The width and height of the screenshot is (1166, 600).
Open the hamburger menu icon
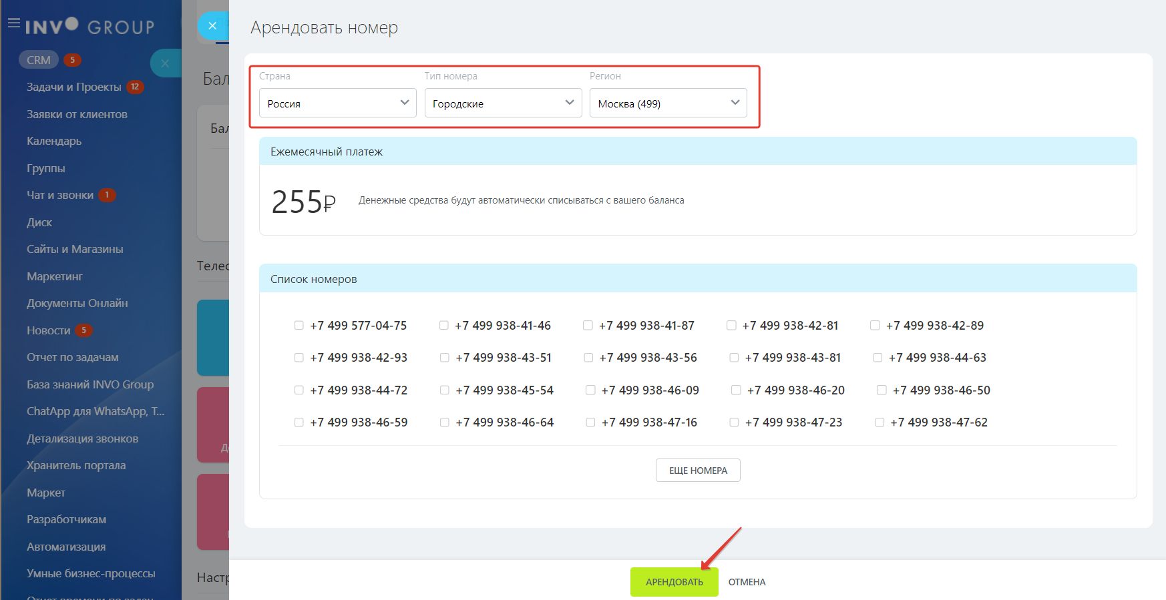tap(13, 23)
